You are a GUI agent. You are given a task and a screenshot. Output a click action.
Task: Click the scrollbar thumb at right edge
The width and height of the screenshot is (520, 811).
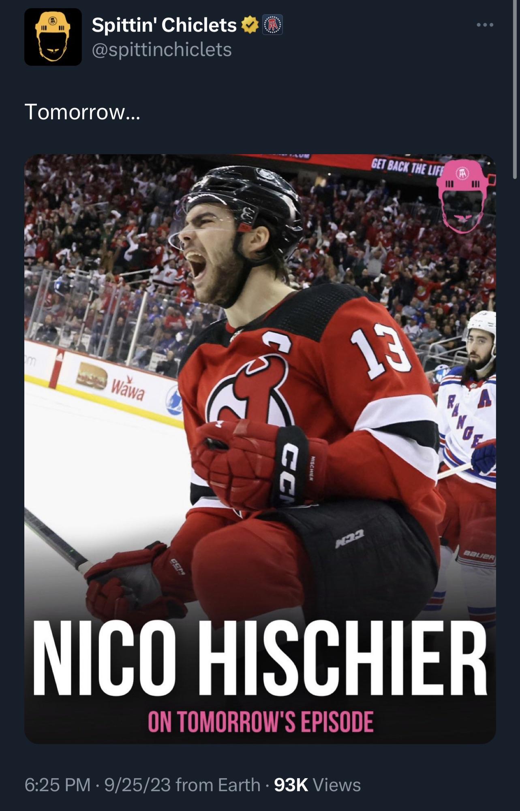tap(515, 89)
